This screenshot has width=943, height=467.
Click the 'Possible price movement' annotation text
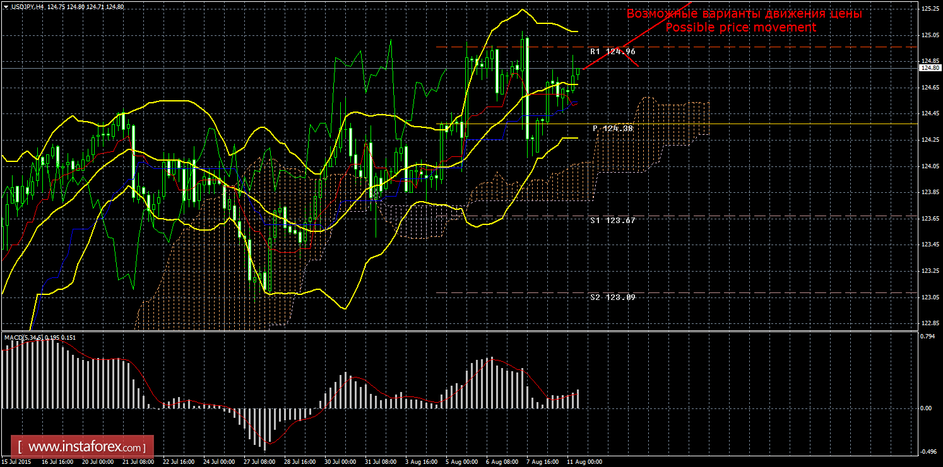[x=741, y=27]
